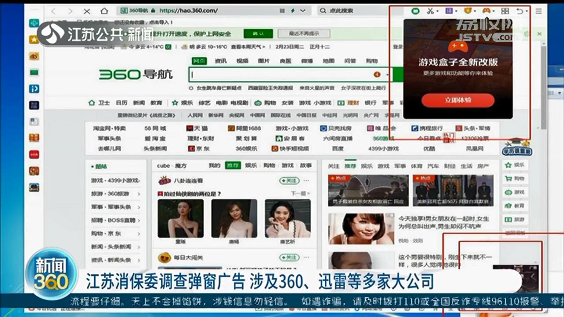Expand the dropdown arrow beside scissors icon
Image resolution: width=564 pixels, height=317 pixels.
pos(438,11)
